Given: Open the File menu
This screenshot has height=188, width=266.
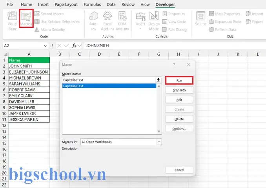Looking at the screenshot, I should [x=10, y=5].
